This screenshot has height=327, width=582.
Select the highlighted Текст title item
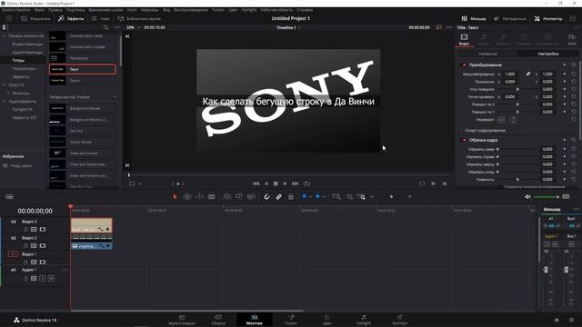[x=83, y=69]
